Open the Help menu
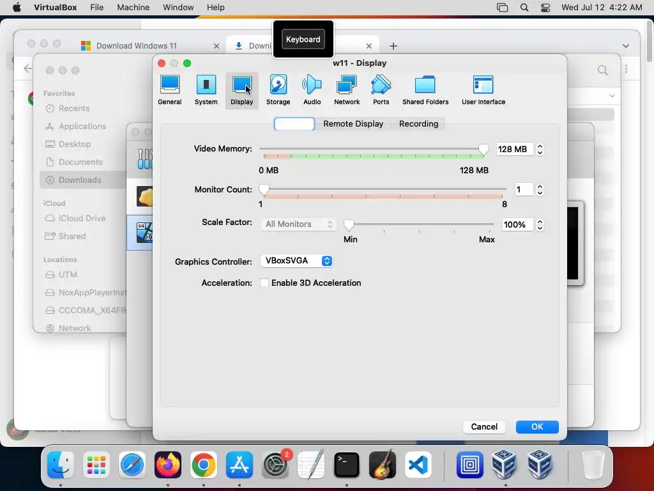This screenshot has width=654, height=491. [216, 8]
